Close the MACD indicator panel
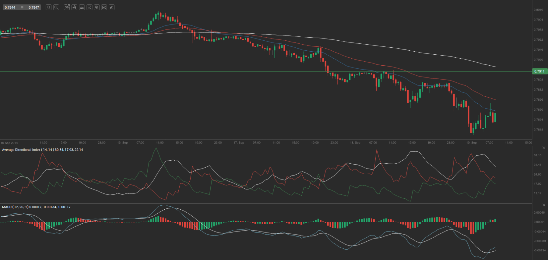Screen dimensions: 548x260 click(x=544, y=205)
